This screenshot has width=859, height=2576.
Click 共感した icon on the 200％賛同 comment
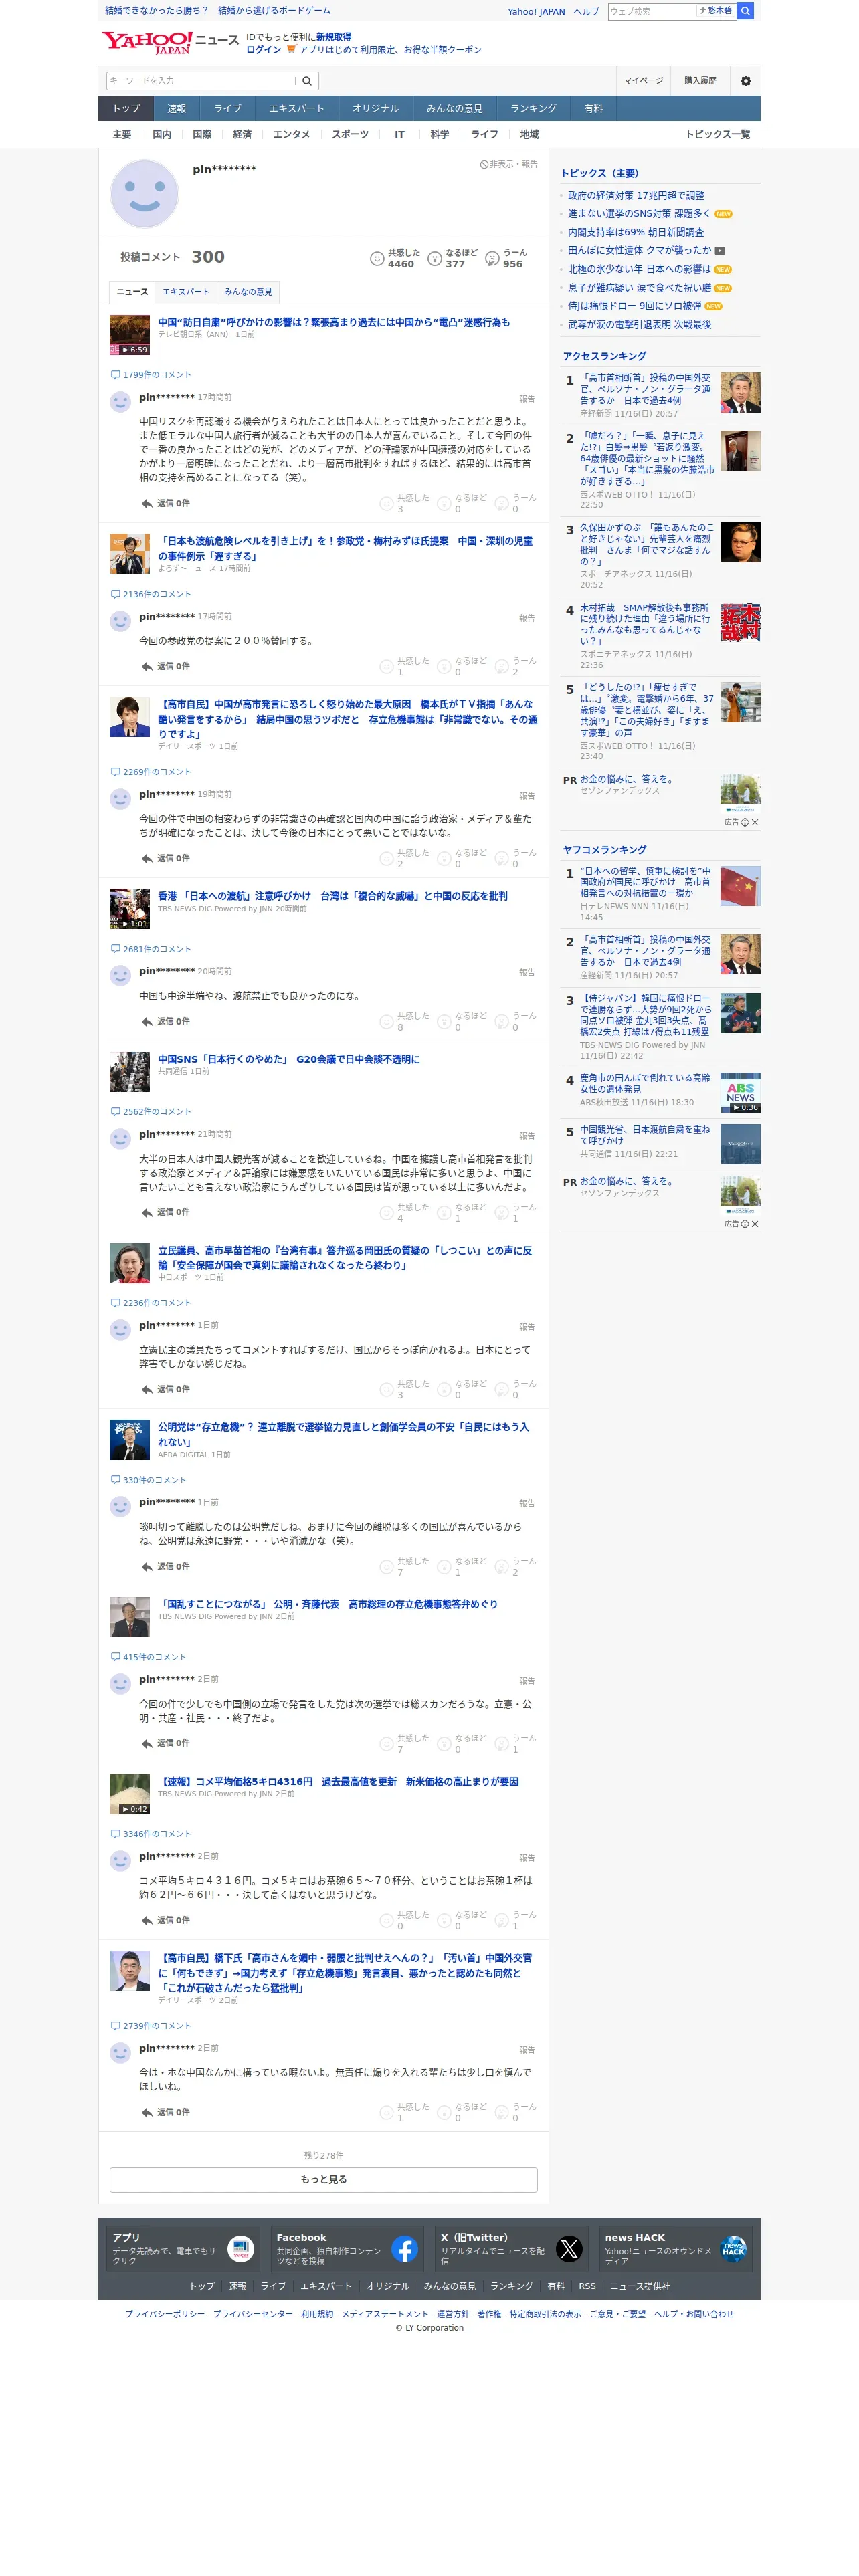(386, 666)
